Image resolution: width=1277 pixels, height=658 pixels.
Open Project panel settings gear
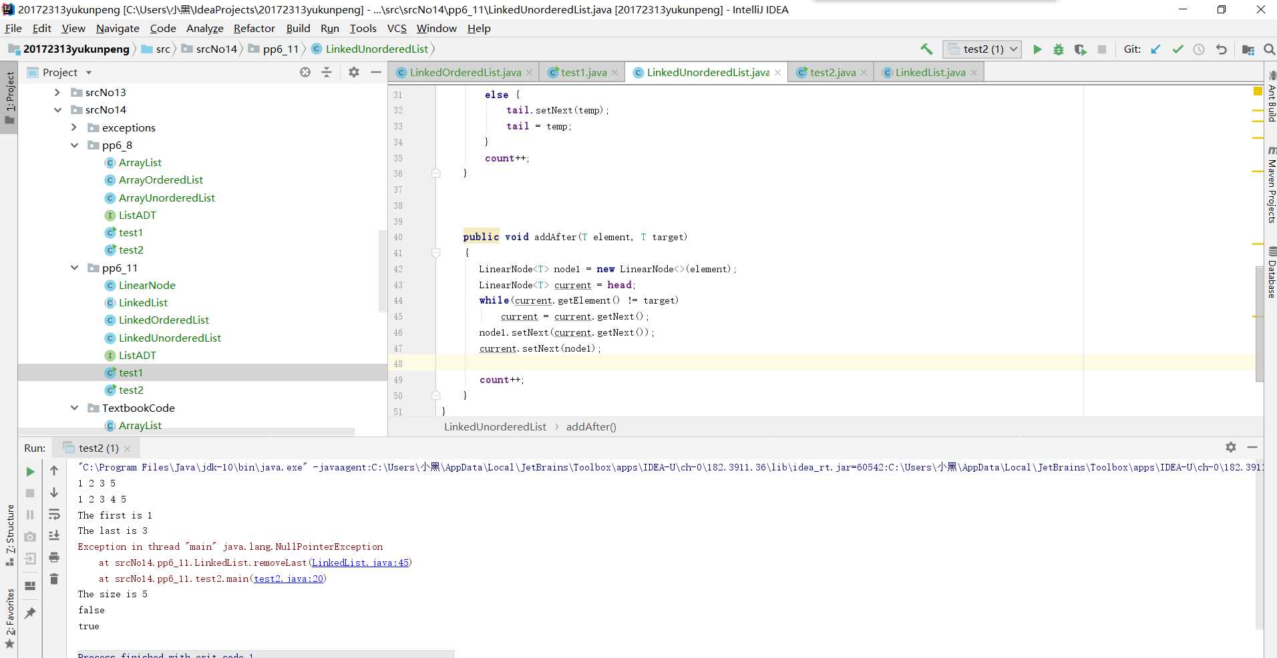[354, 72]
